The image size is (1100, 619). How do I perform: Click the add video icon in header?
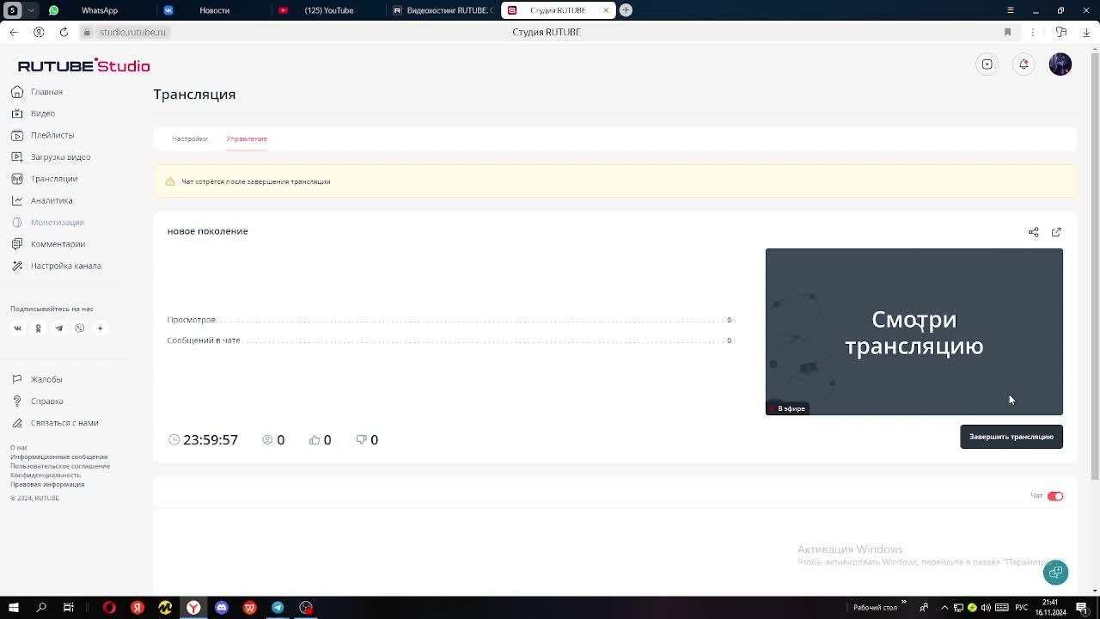click(987, 64)
